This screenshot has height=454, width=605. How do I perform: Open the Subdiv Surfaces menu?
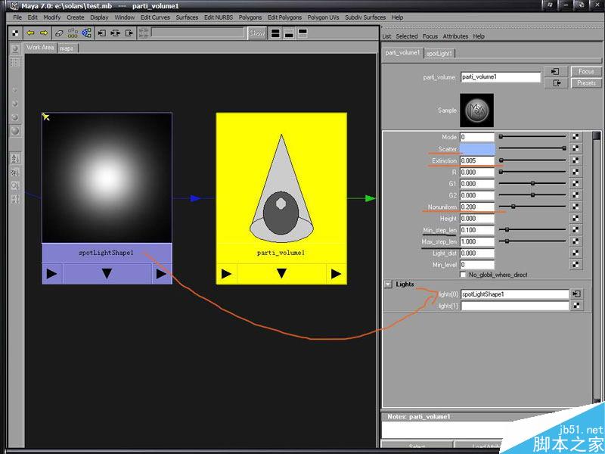point(365,17)
